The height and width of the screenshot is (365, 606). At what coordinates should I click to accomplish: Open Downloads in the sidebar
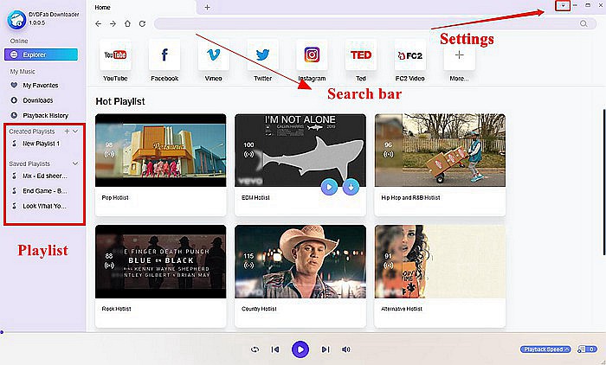coord(37,100)
